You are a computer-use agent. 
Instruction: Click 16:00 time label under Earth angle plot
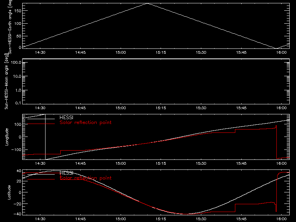pos(282,52)
